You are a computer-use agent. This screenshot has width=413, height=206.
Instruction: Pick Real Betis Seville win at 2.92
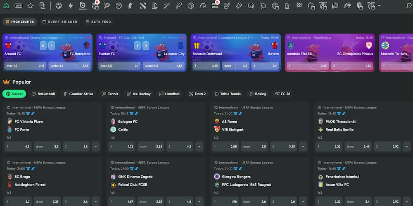pos(387,147)
